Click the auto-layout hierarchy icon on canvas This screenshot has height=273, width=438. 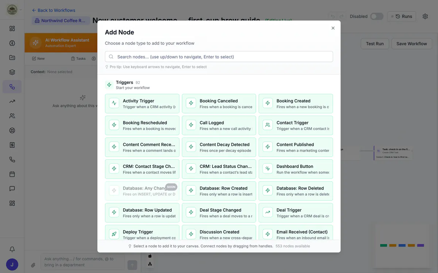click(x=150, y=264)
